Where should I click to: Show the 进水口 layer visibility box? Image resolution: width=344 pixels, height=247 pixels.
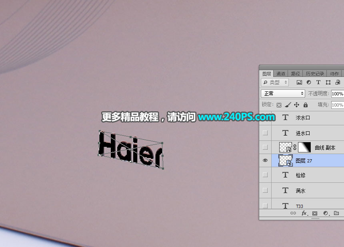[265, 133]
